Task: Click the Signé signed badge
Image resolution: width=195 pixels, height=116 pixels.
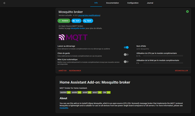Action: click(88, 21)
